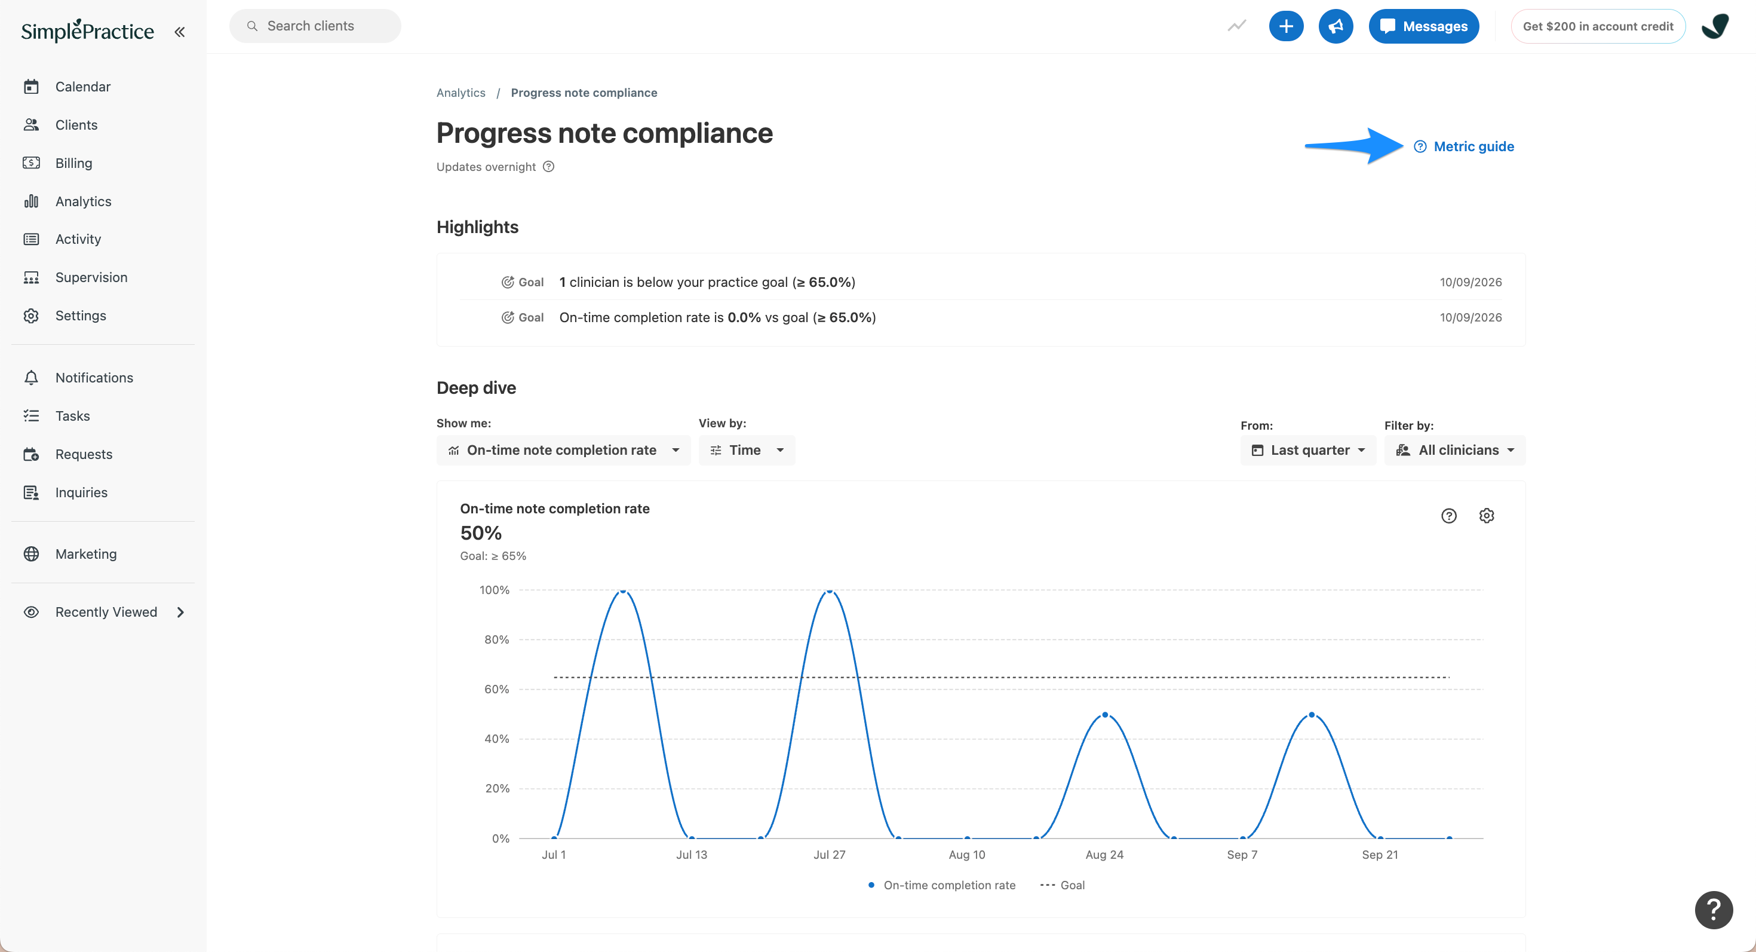
Task: Open From Last quarter dropdown
Action: click(1308, 450)
